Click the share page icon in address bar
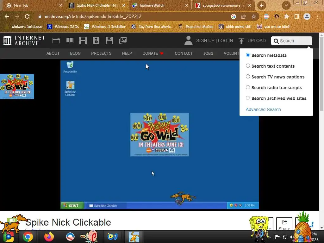The height and width of the screenshot is (243, 324). (244, 16)
